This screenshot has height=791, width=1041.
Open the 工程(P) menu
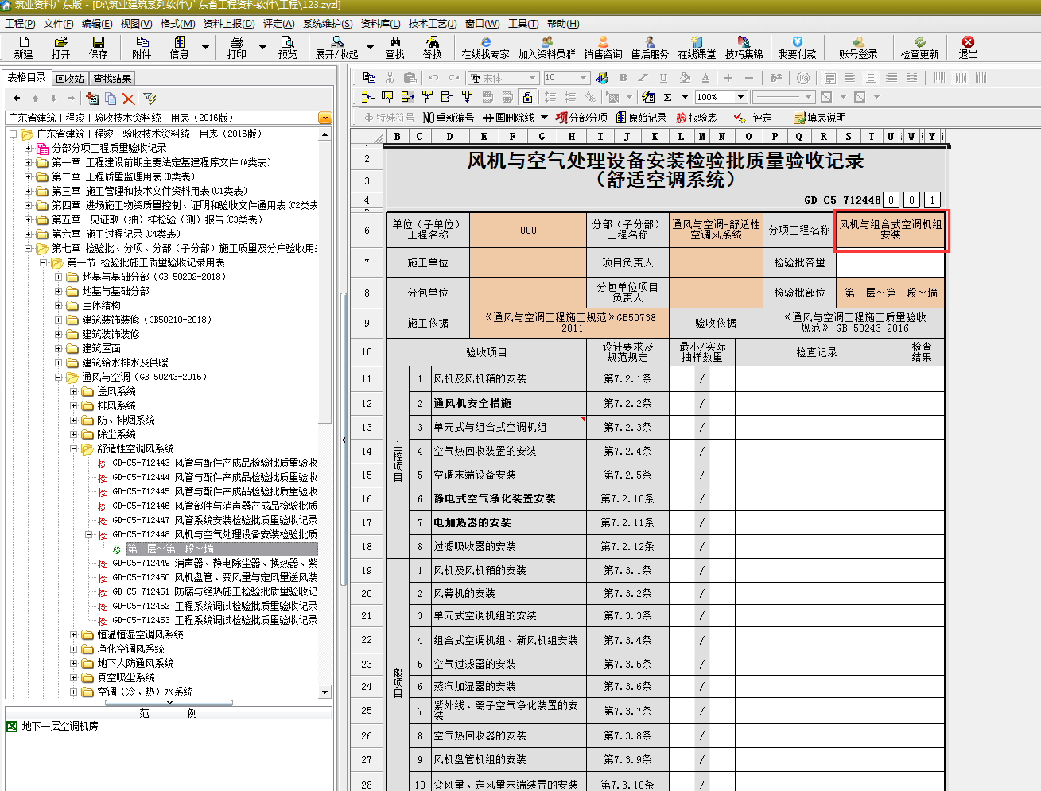pyautogui.click(x=20, y=23)
